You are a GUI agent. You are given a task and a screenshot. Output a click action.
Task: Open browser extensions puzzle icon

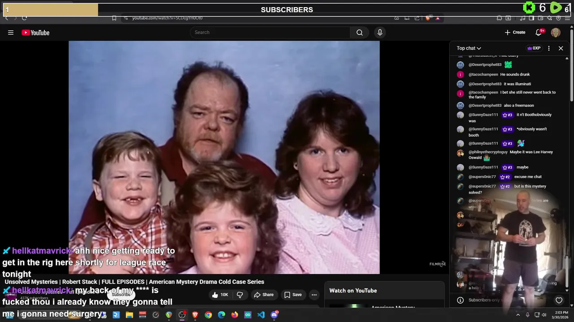tap(499, 18)
